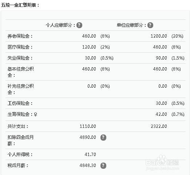This screenshot has width=190, height=175.
Task: Click total employer expenditure 2322.00
Action: [x=159, y=126]
